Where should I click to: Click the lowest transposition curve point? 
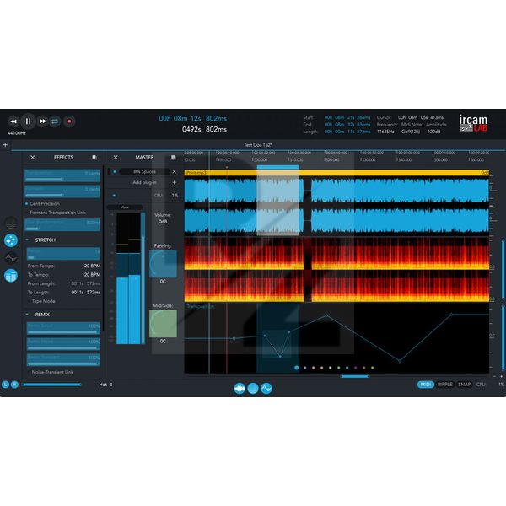pyautogui.click(x=400, y=361)
